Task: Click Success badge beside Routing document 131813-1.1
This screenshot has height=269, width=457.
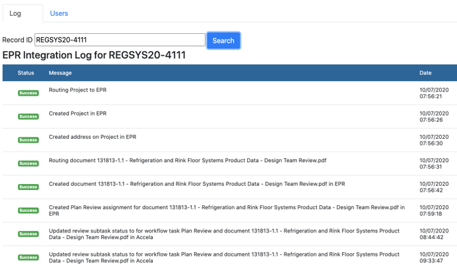Action: tap(28, 163)
